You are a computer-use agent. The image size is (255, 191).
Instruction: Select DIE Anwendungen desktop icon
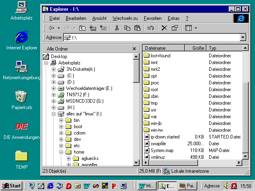coord(22,131)
